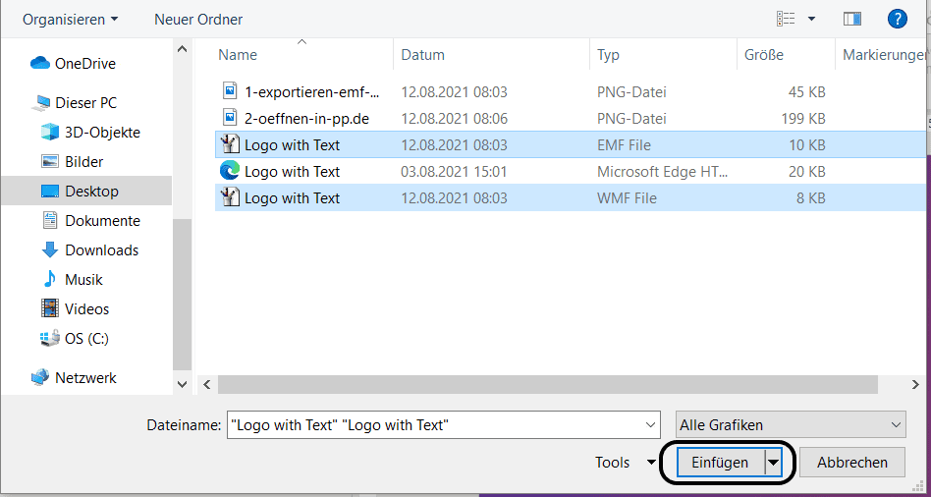931x497 pixels.
Task: Select OneDrive cloud icon in sidebar
Action: [40, 64]
